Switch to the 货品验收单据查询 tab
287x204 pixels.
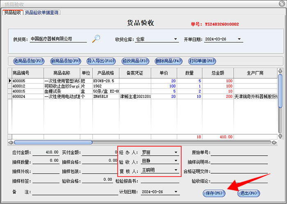tap(42, 13)
